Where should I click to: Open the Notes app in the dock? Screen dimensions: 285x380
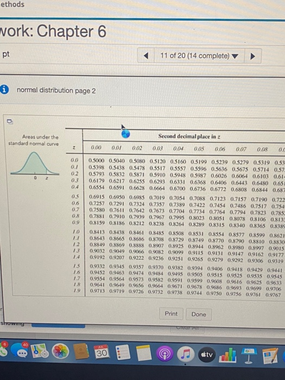[144, 353]
